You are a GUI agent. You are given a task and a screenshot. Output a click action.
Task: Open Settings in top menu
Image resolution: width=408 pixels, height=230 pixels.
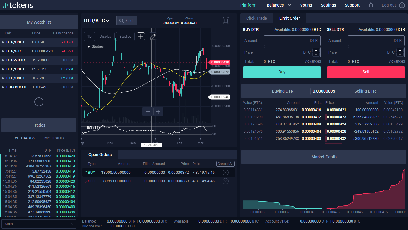tap(328, 5)
